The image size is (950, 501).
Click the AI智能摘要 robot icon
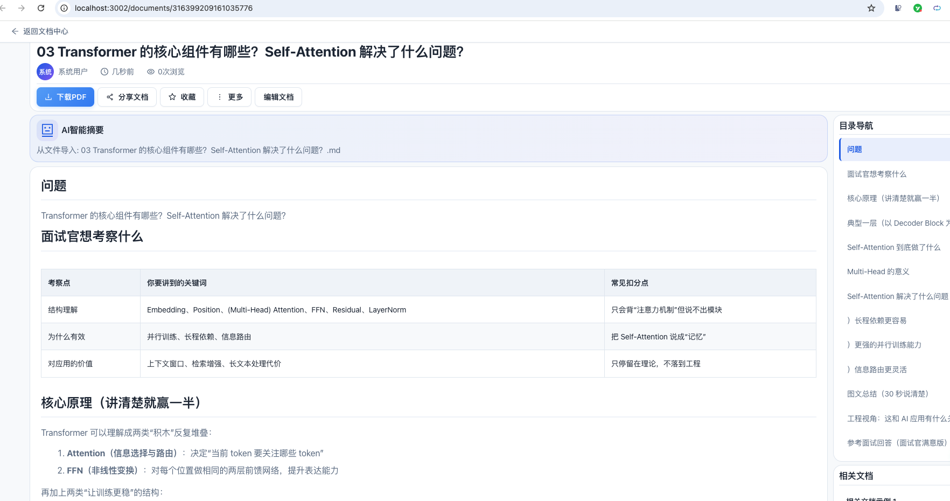(x=47, y=130)
